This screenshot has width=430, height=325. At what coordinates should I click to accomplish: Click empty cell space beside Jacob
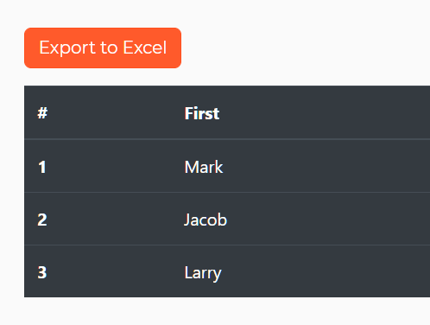(x=329, y=219)
